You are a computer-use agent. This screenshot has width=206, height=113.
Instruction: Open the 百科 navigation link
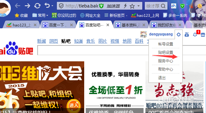(139, 41)
